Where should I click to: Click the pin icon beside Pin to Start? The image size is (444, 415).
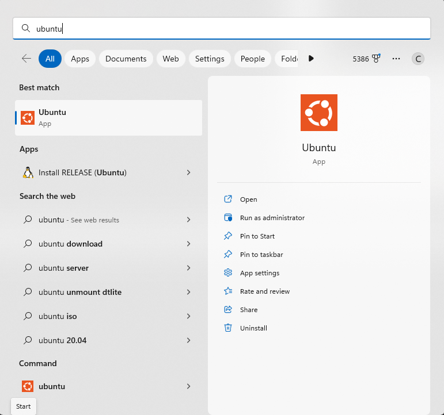coord(228,236)
